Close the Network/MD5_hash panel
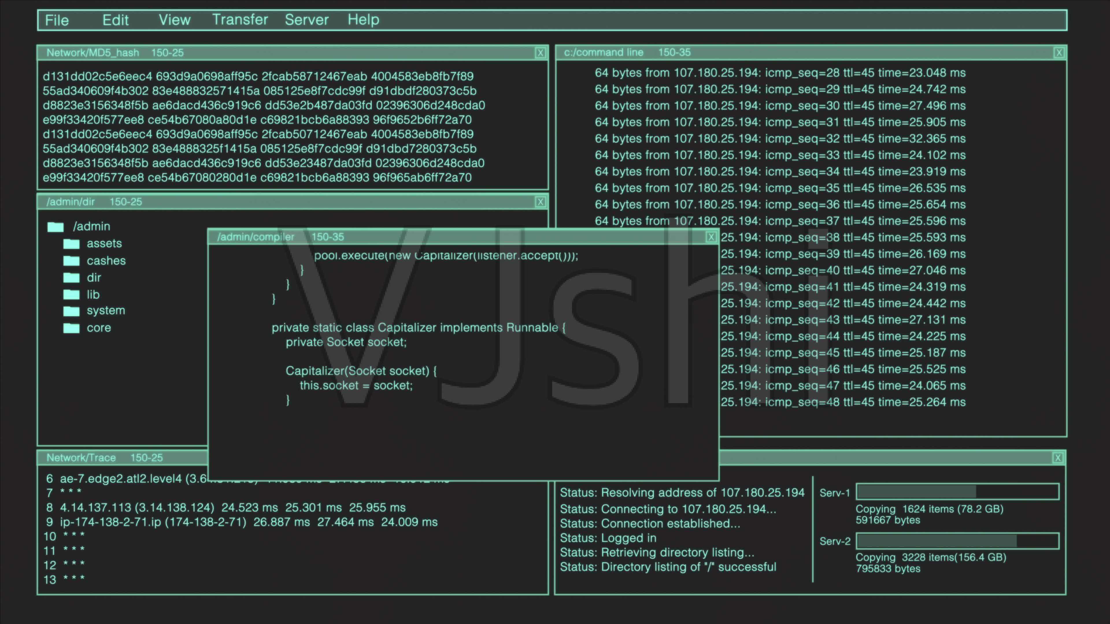Image resolution: width=1110 pixels, height=624 pixels. pos(540,53)
